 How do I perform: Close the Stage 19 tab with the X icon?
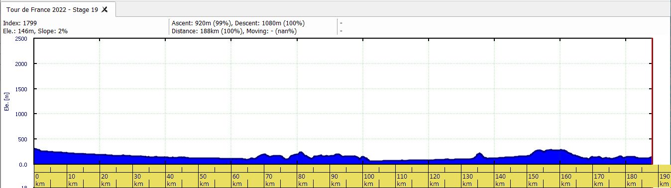tap(105, 9)
